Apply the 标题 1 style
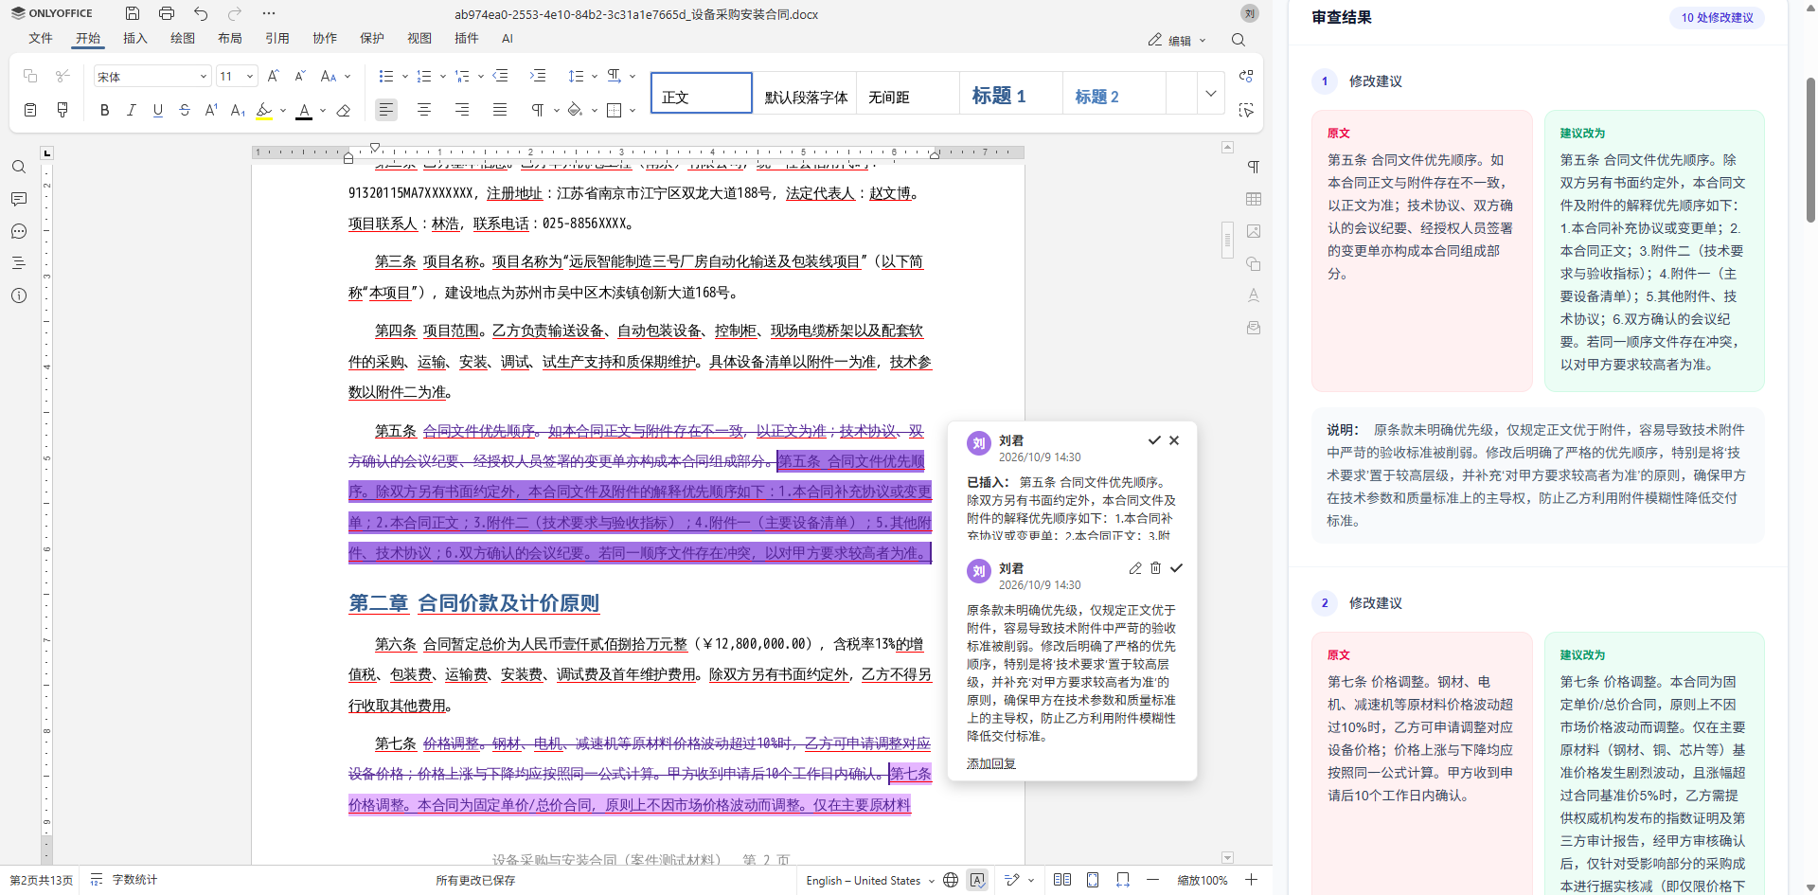1818x895 pixels. coord(1010,94)
